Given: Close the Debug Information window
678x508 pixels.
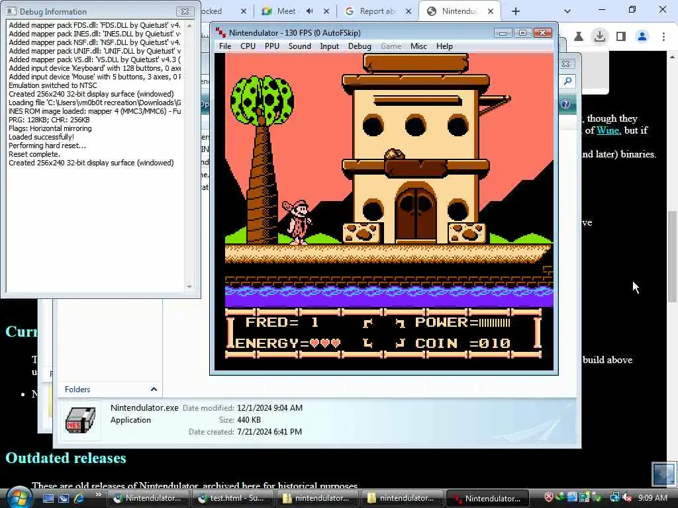Looking at the screenshot, I should point(185,12).
